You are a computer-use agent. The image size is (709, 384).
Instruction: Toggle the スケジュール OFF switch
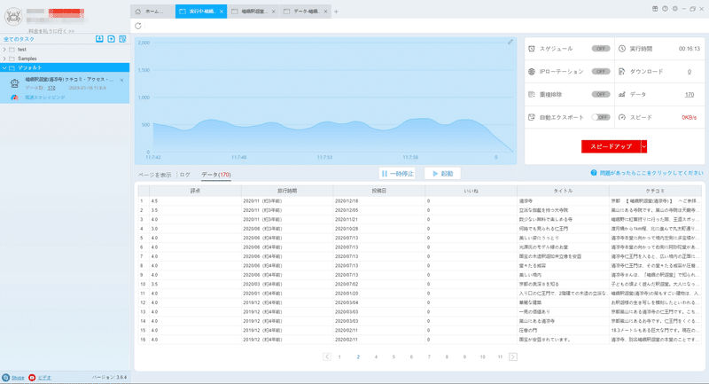601,49
